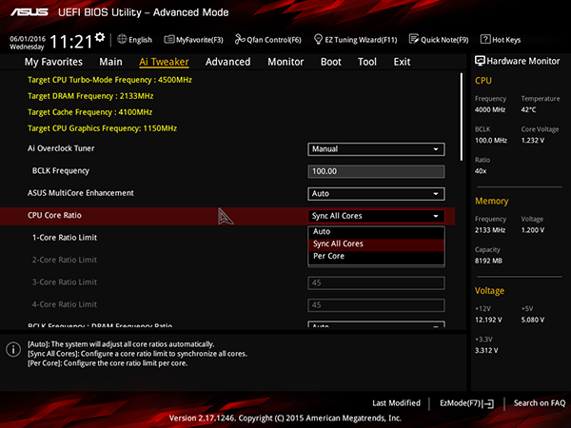571x428 pixels.
Task: Click the settings list scrollbar
Action: click(462, 117)
